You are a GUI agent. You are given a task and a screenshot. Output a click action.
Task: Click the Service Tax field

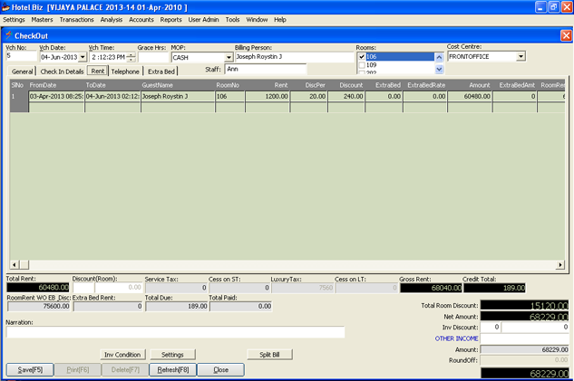[x=176, y=288]
